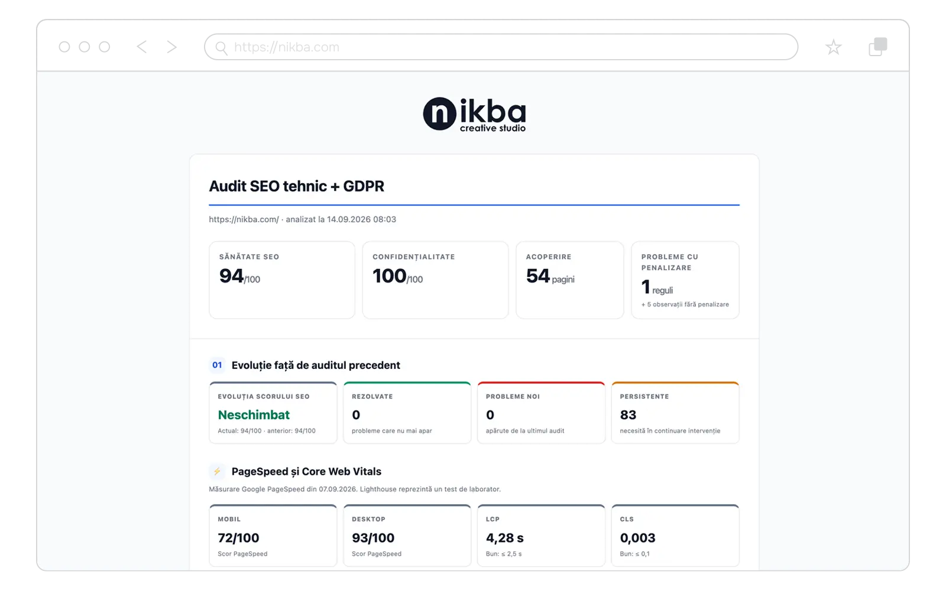Bookmark the page with the star icon
Viewport: 946px width, 591px height.
point(833,47)
